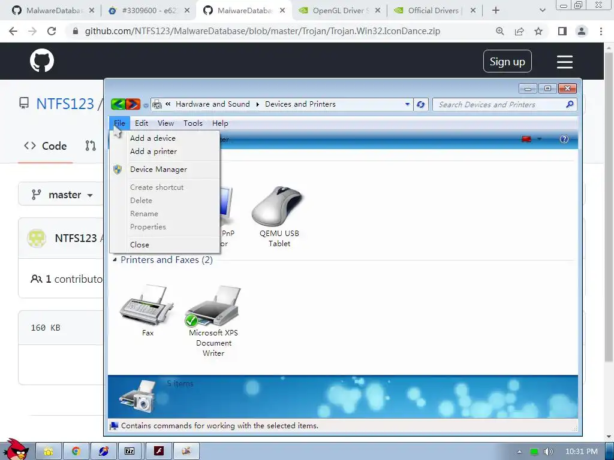This screenshot has height=460, width=614.
Task: Choose Add a device from File menu
Action: 164,138
